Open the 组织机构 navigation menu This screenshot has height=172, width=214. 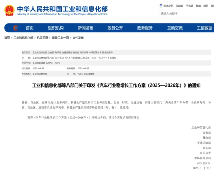tap(56, 28)
